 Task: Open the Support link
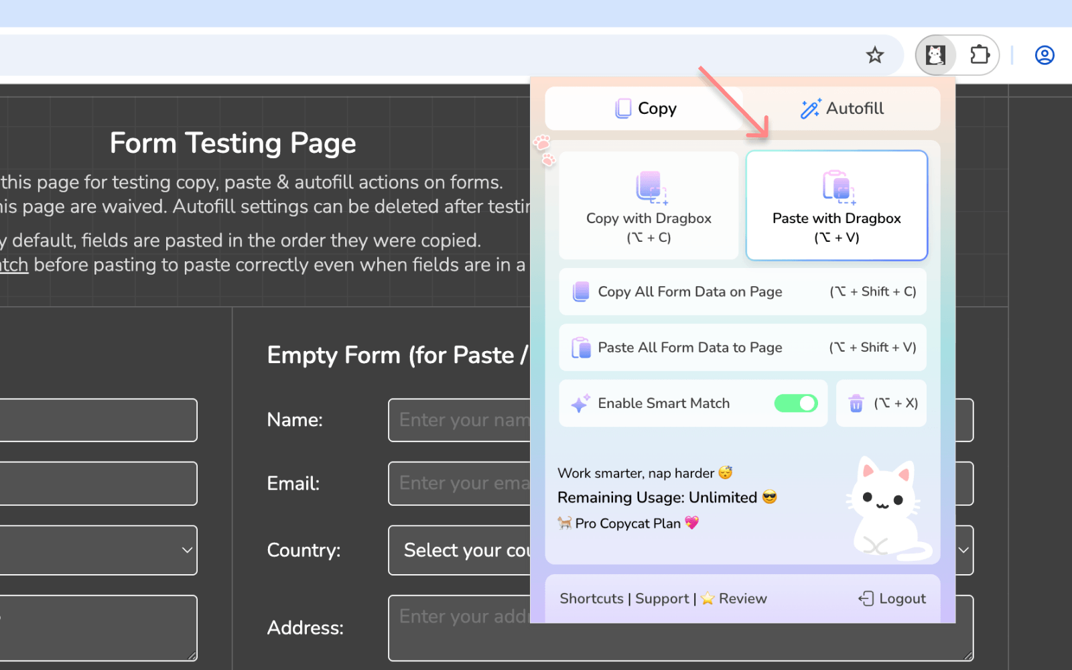point(662,598)
